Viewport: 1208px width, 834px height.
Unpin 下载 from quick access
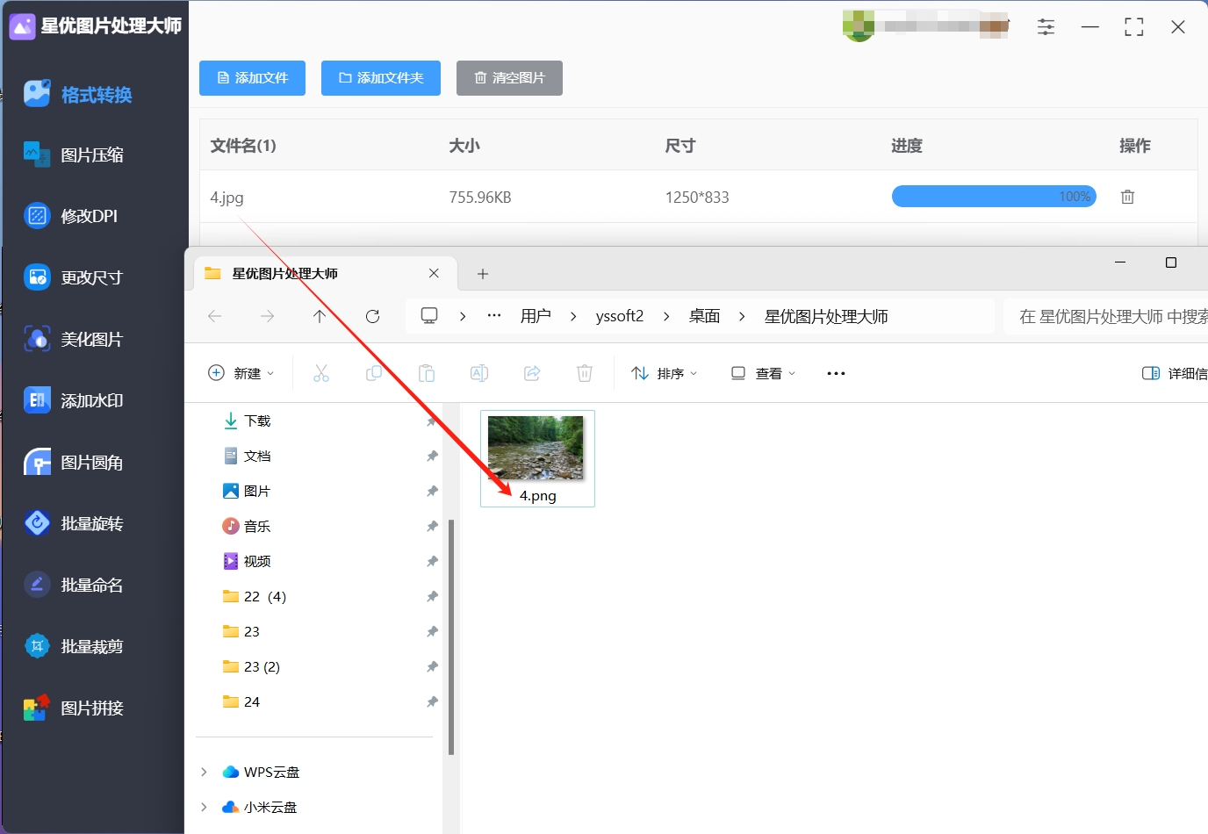coord(431,421)
